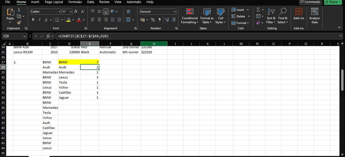Click the Copy icon in Clipboard group
345x157 pixels.
tap(19, 16)
